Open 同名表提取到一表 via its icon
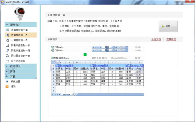 click(x=7, y=45)
